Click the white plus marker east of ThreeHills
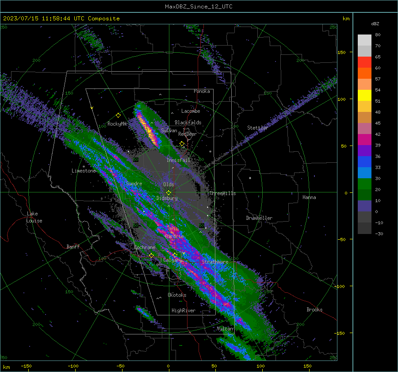 point(250,178)
